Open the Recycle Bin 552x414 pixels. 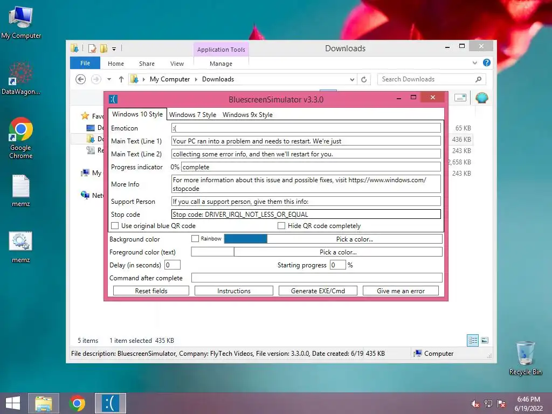point(525,358)
